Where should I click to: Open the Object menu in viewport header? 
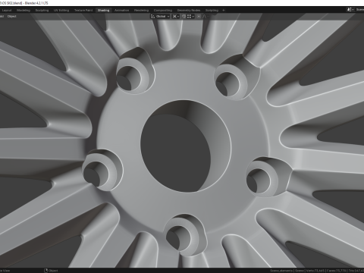11,17
